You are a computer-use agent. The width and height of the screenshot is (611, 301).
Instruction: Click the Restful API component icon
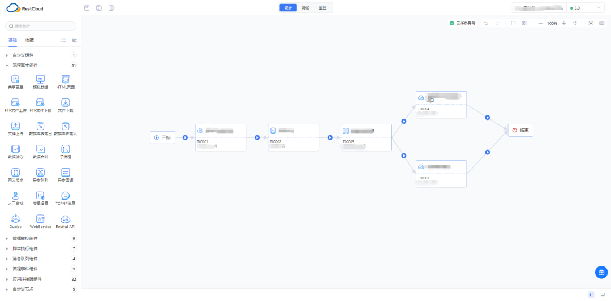point(65,219)
